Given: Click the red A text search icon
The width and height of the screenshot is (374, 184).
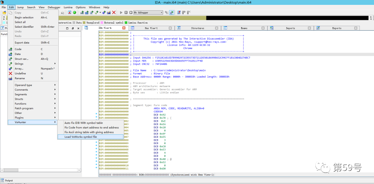Looking at the screenshot, I should click(70, 13).
